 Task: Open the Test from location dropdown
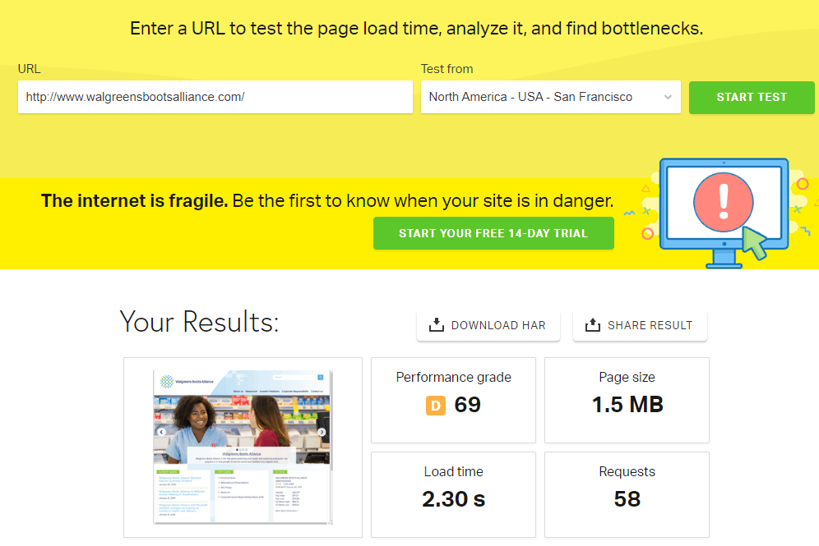(549, 97)
